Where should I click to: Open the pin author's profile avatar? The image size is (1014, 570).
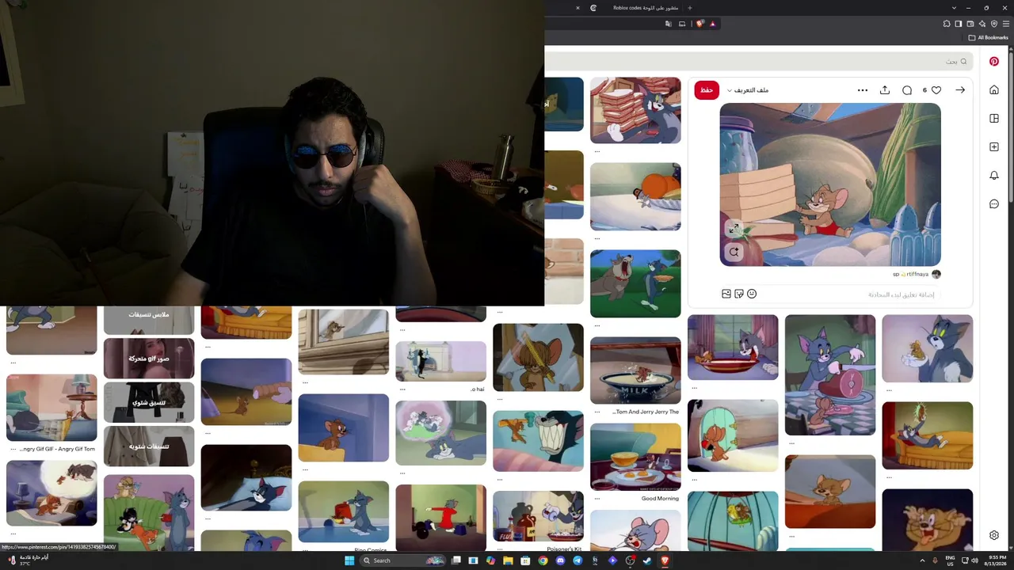click(x=936, y=274)
